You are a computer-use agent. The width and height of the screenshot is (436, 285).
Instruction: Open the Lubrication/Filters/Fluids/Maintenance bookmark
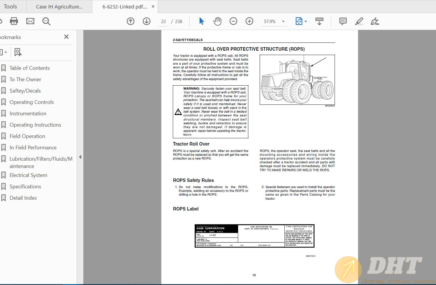41,162
